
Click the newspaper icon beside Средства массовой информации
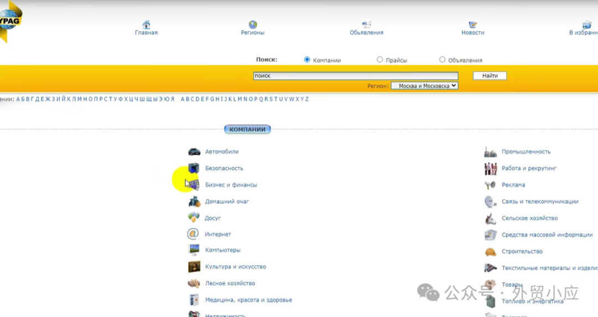tap(491, 234)
